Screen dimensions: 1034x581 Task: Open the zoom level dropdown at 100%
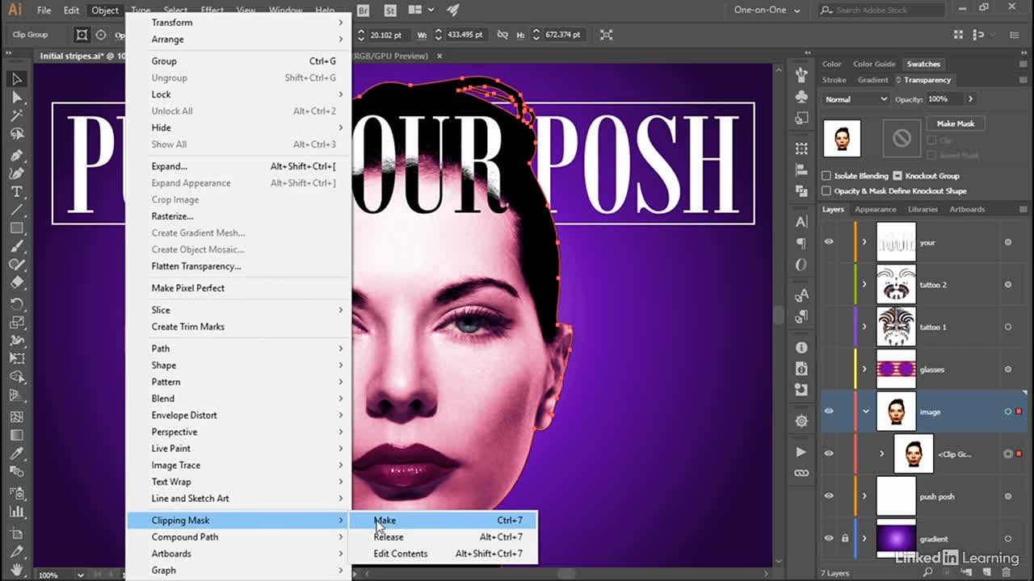tap(80, 575)
